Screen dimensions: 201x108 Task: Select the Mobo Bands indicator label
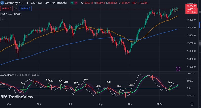point(7,75)
